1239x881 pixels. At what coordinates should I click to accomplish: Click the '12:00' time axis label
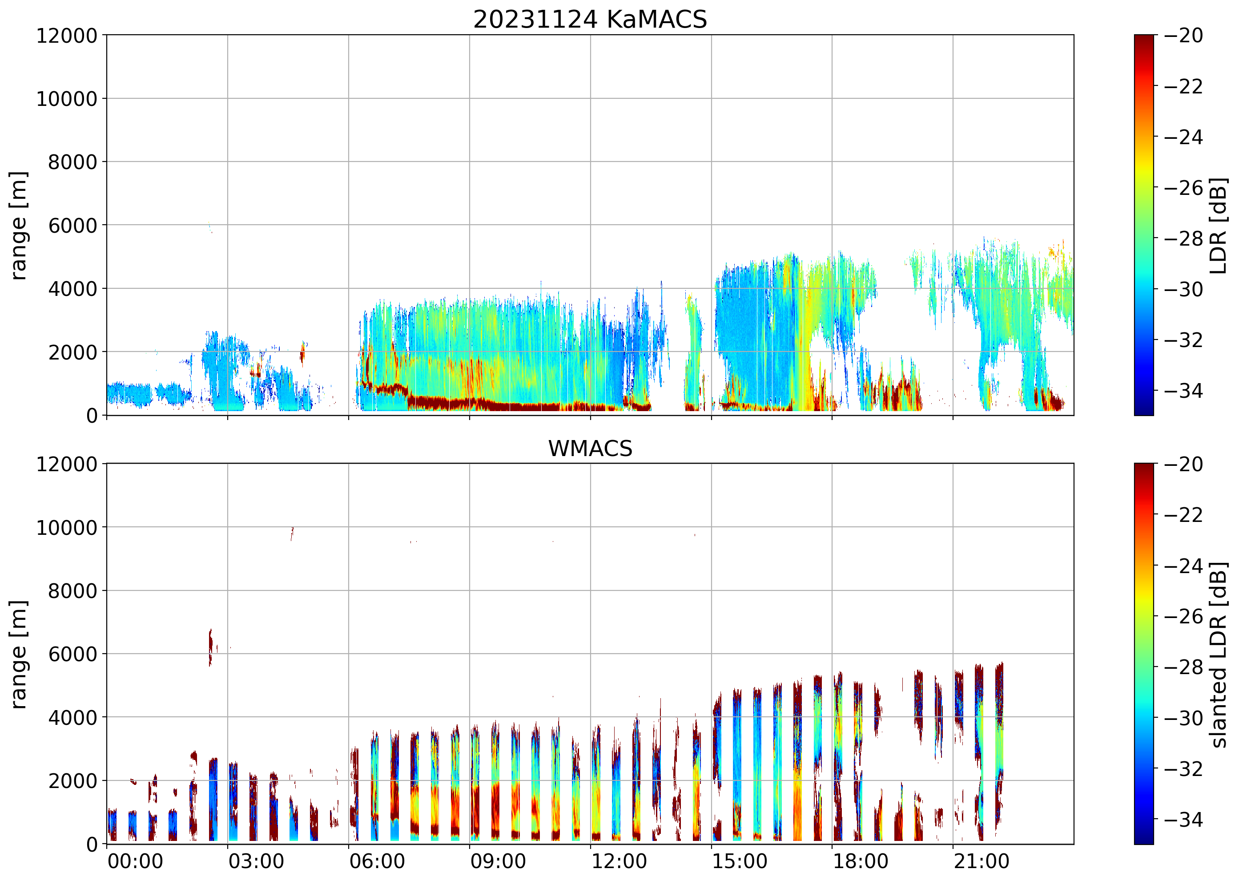[619, 861]
